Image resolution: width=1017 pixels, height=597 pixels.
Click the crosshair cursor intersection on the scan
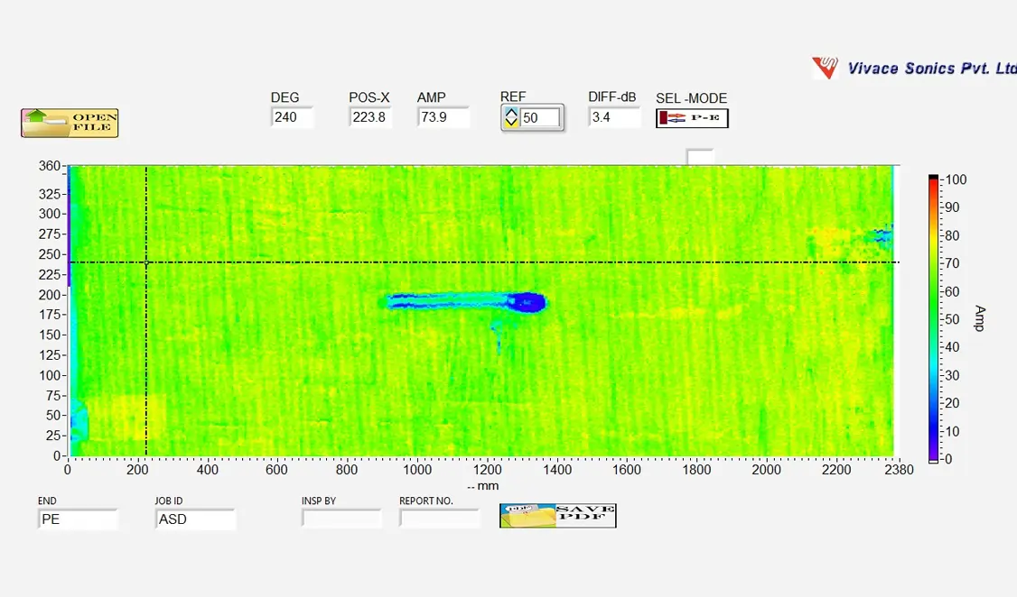click(146, 262)
